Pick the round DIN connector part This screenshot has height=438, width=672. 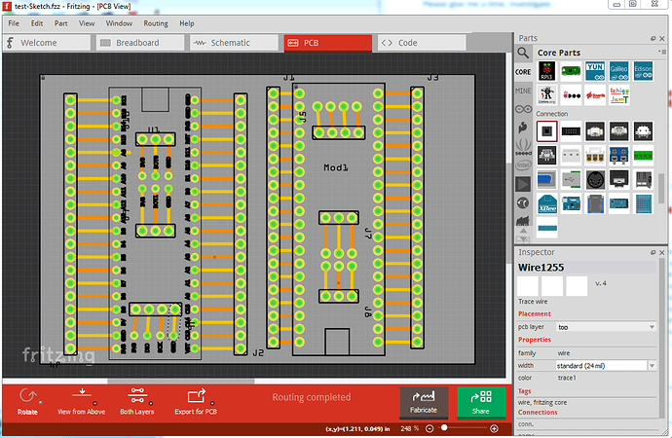pos(595,179)
